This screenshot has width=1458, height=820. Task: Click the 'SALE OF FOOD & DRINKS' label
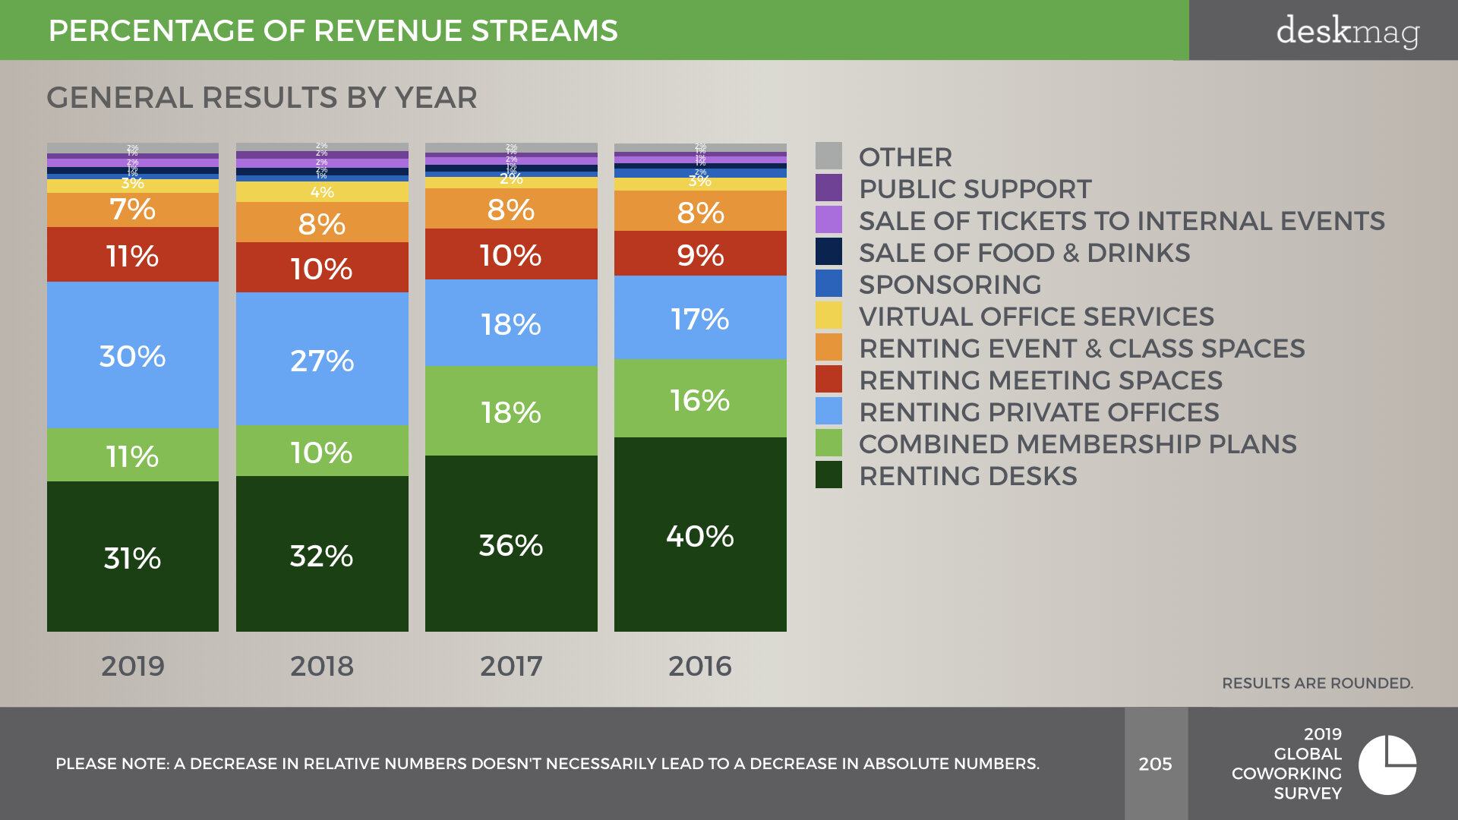tap(1024, 253)
